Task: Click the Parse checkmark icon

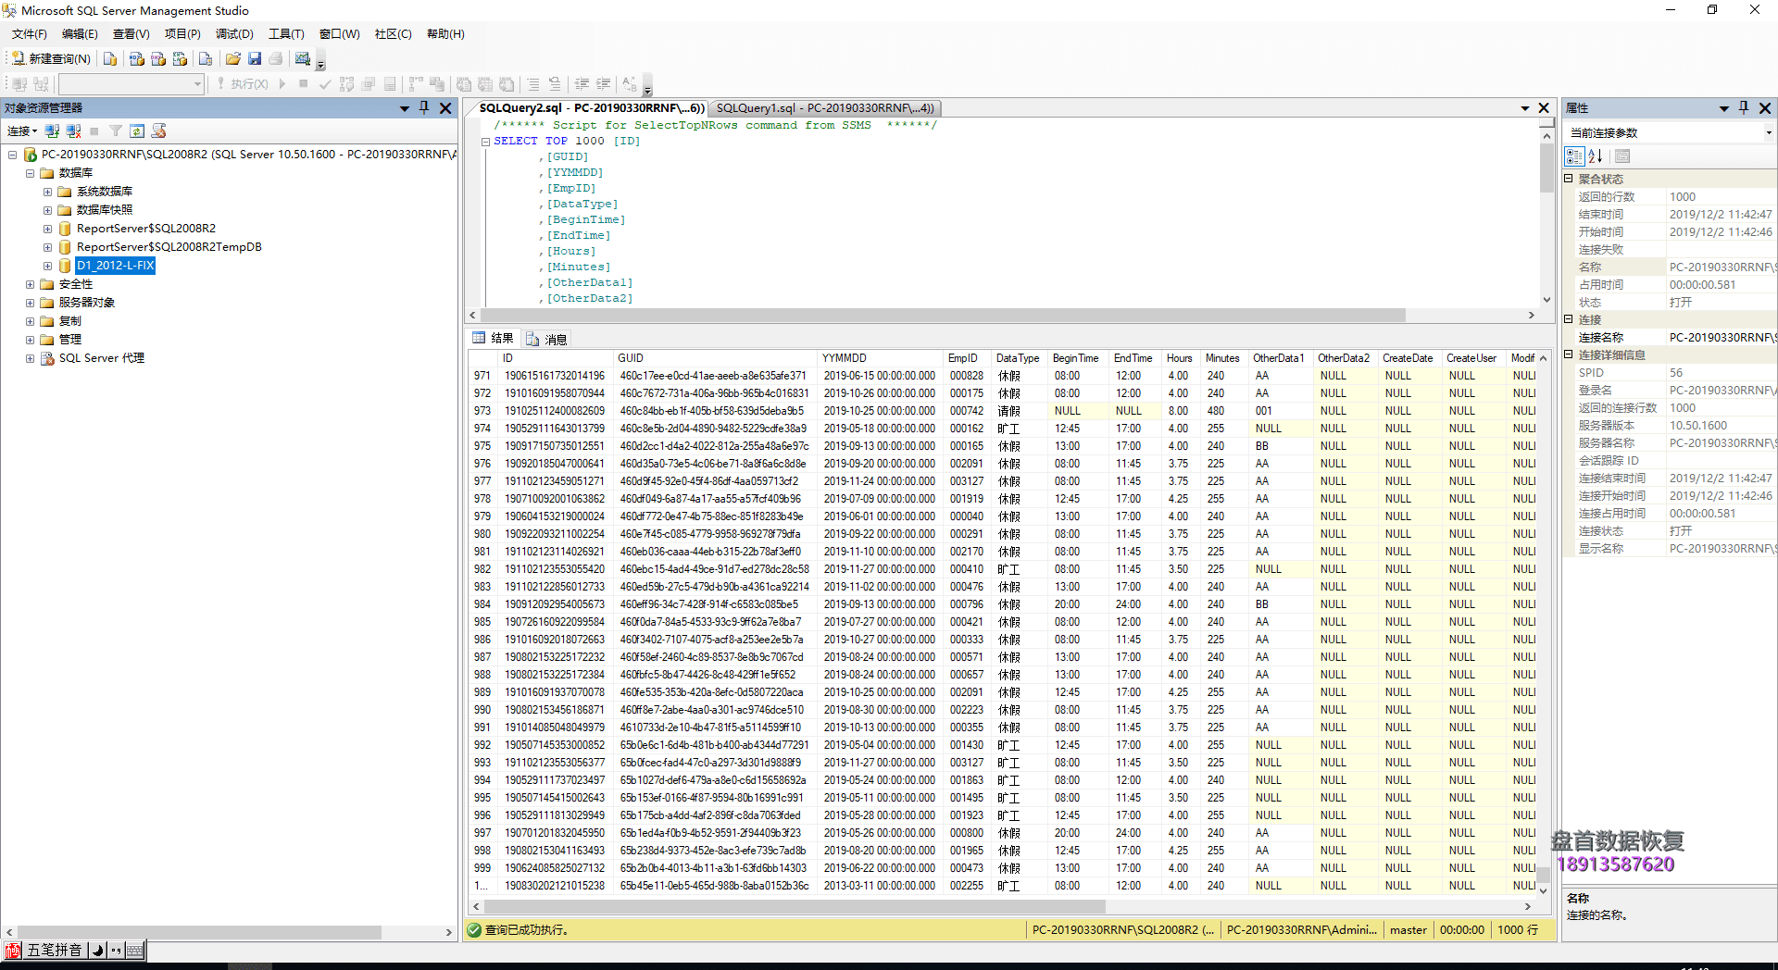Action: pos(325,84)
